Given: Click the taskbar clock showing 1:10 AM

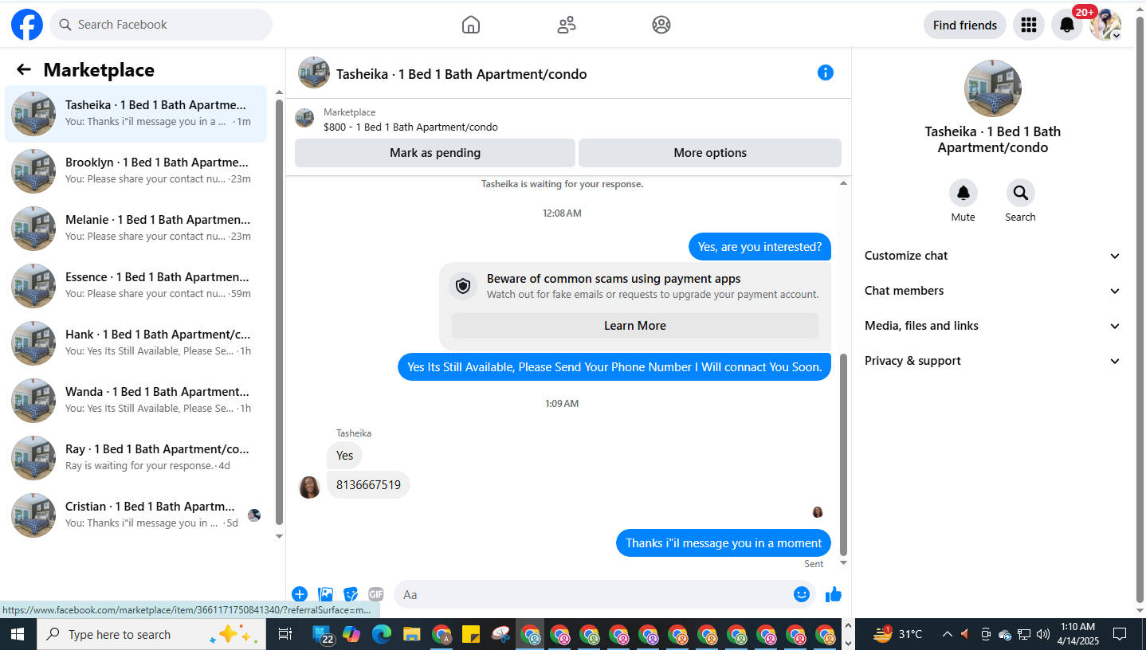Looking at the screenshot, I should [x=1077, y=634].
